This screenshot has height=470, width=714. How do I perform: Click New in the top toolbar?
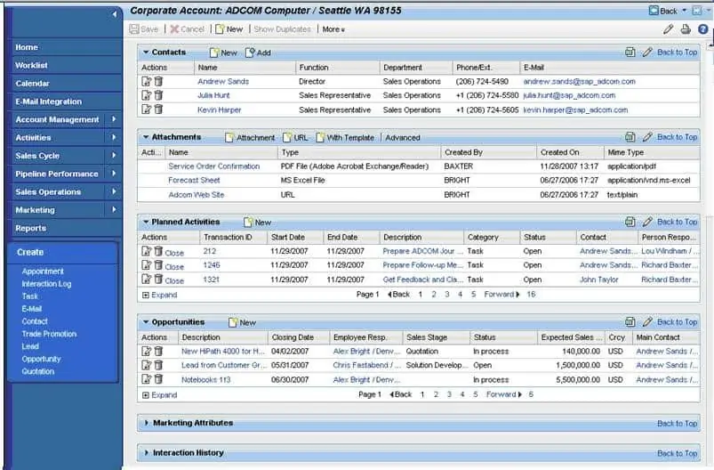[x=229, y=29]
